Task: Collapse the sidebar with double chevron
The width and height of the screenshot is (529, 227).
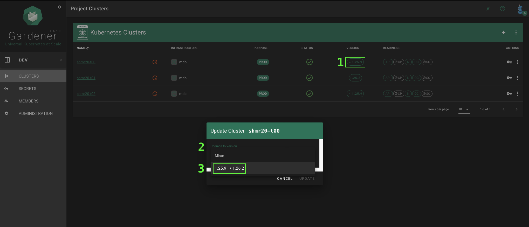Action: (60, 7)
